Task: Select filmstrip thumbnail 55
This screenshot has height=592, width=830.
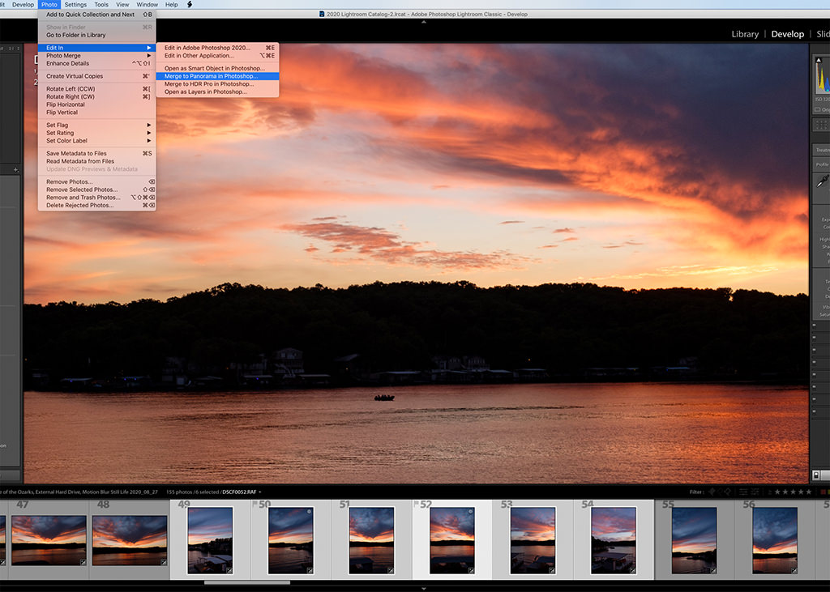Action: pyautogui.click(x=694, y=541)
